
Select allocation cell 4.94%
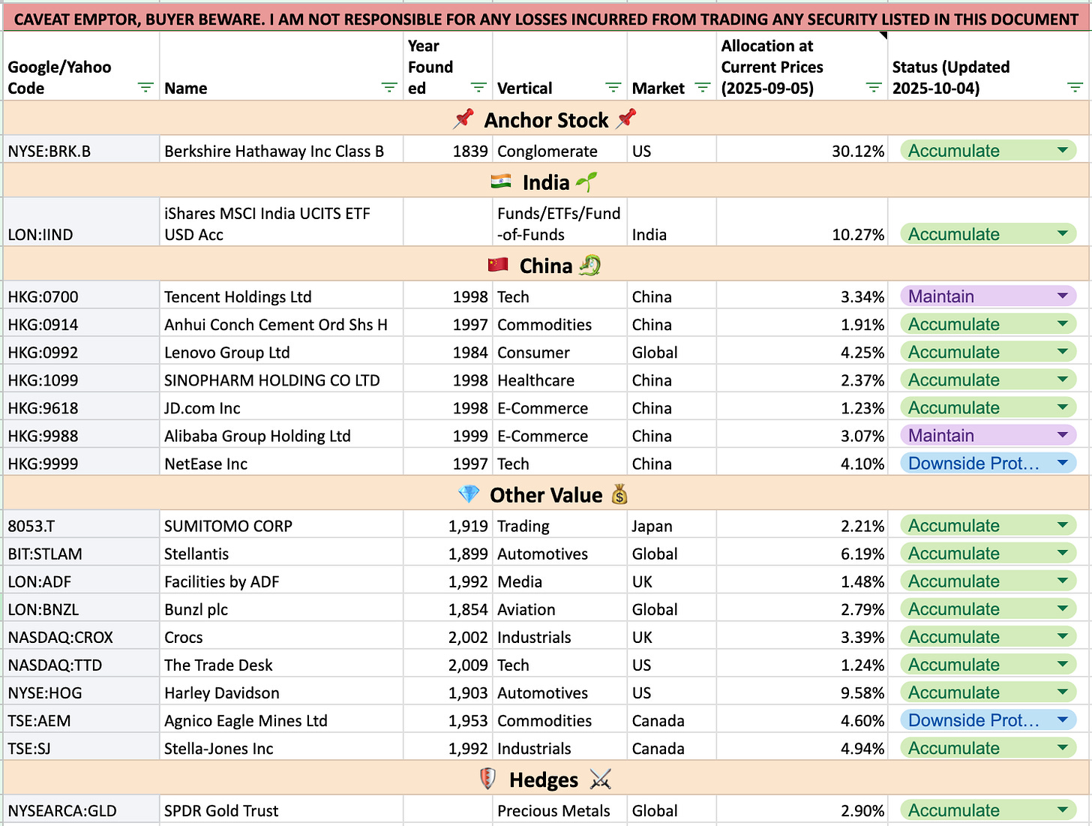(802, 747)
